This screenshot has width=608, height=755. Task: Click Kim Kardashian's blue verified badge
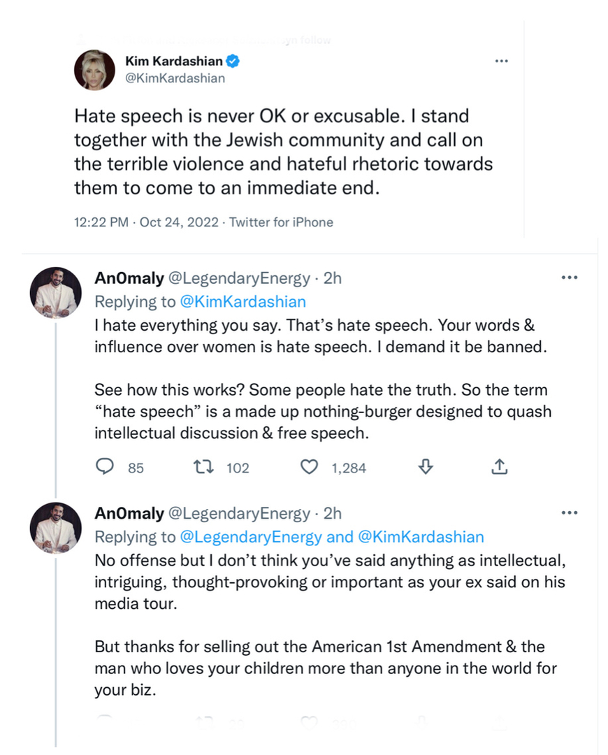[234, 62]
